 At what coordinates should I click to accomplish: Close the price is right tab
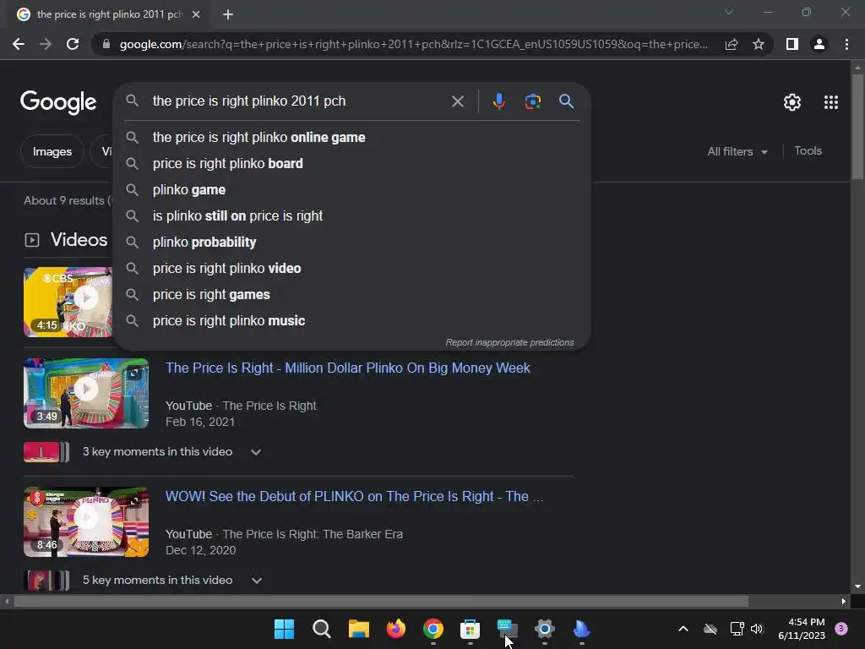[196, 14]
